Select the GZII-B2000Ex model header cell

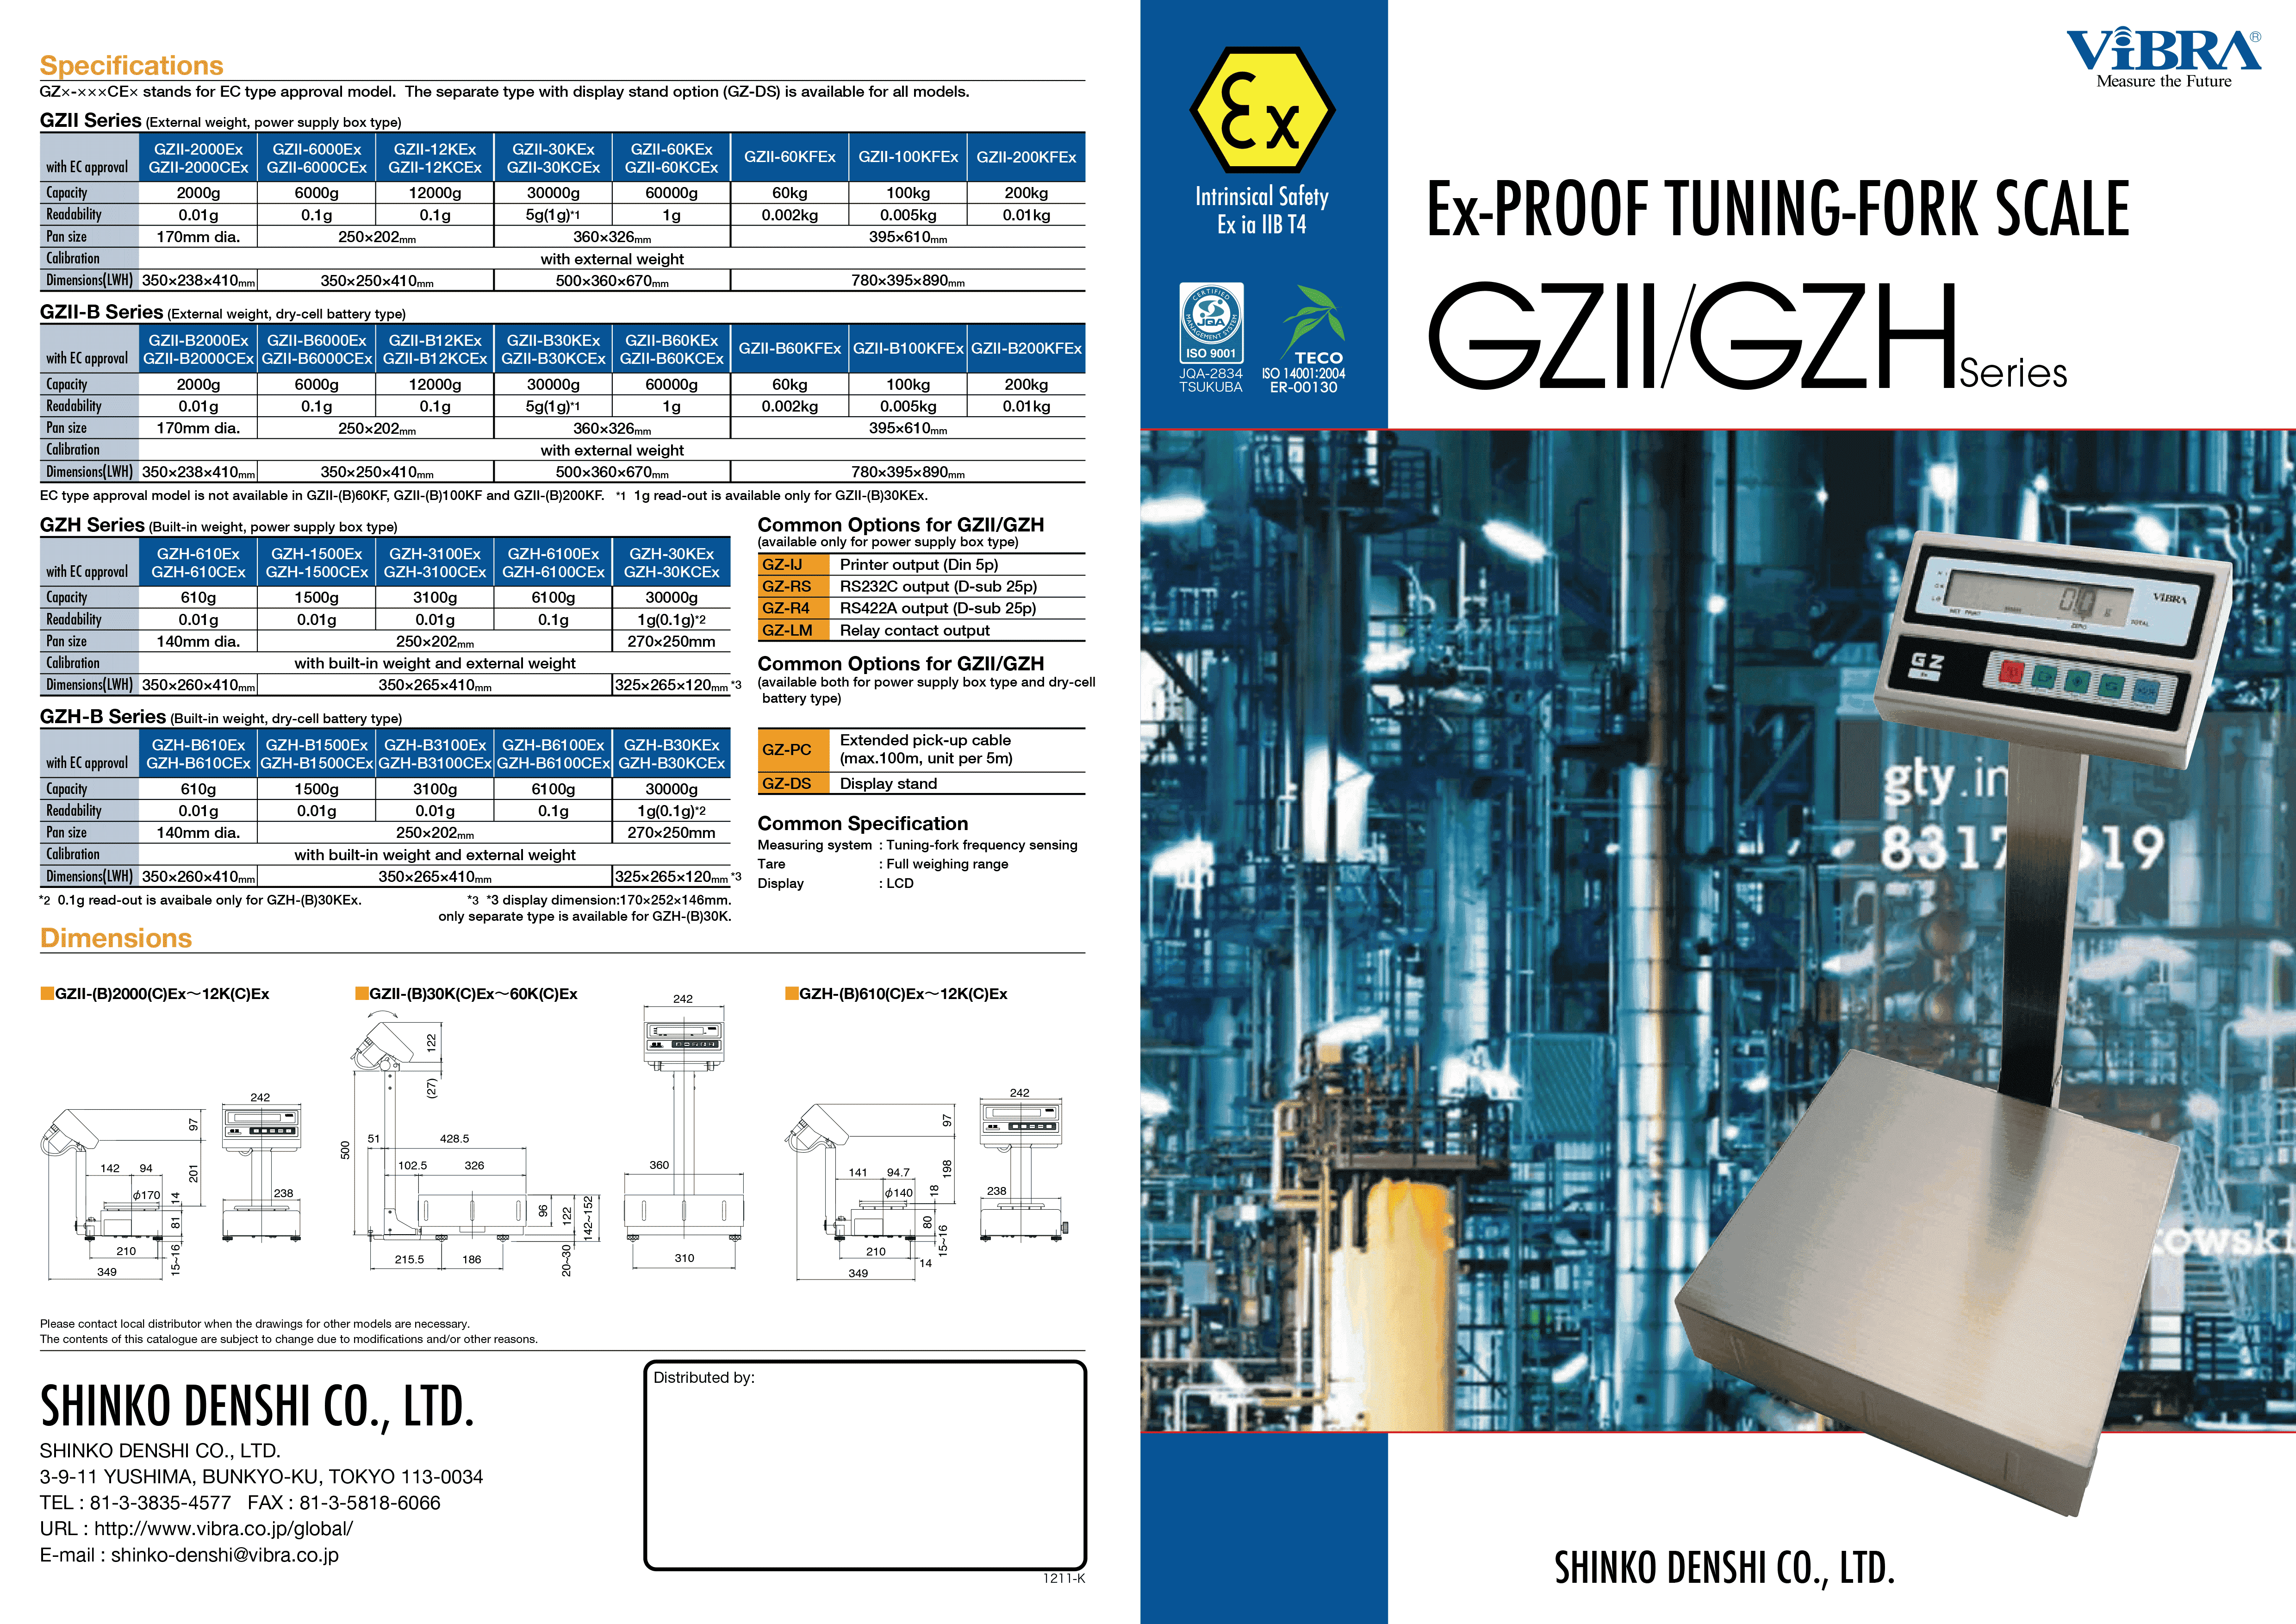(x=198, y=349)
